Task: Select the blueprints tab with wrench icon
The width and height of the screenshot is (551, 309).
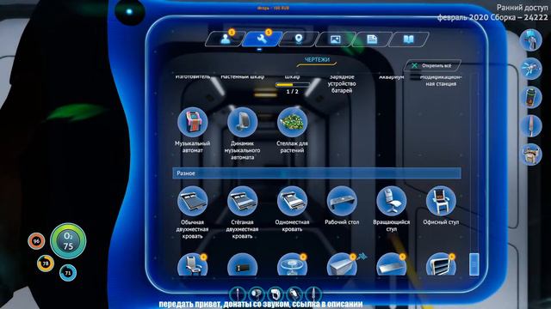Action: point(262,39)
